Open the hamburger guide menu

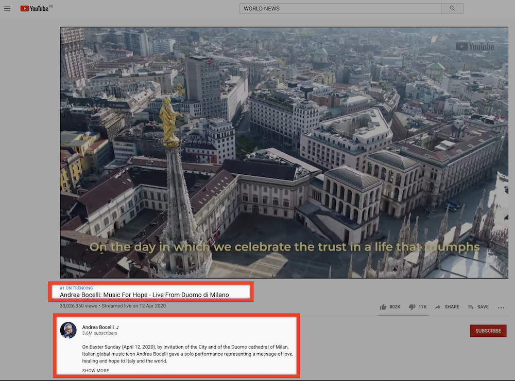(x=7, y=9)
